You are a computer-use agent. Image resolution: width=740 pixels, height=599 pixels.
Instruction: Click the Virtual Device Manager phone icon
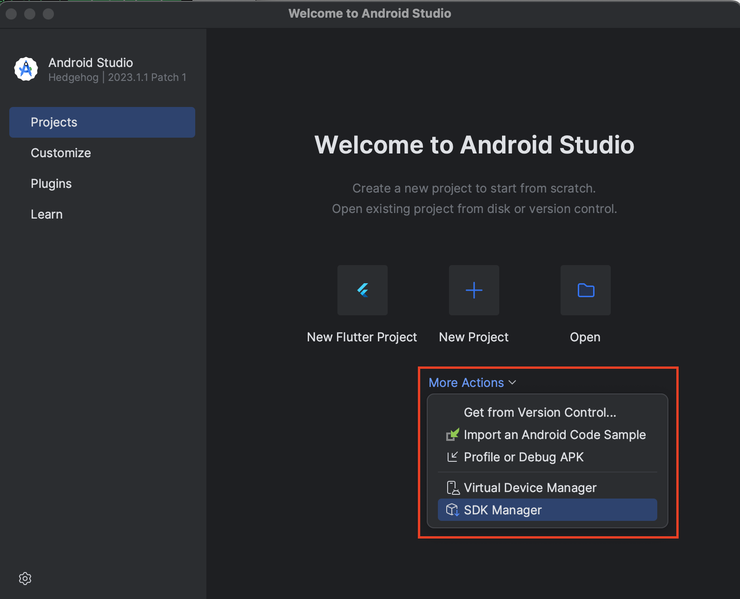[453, 487]
